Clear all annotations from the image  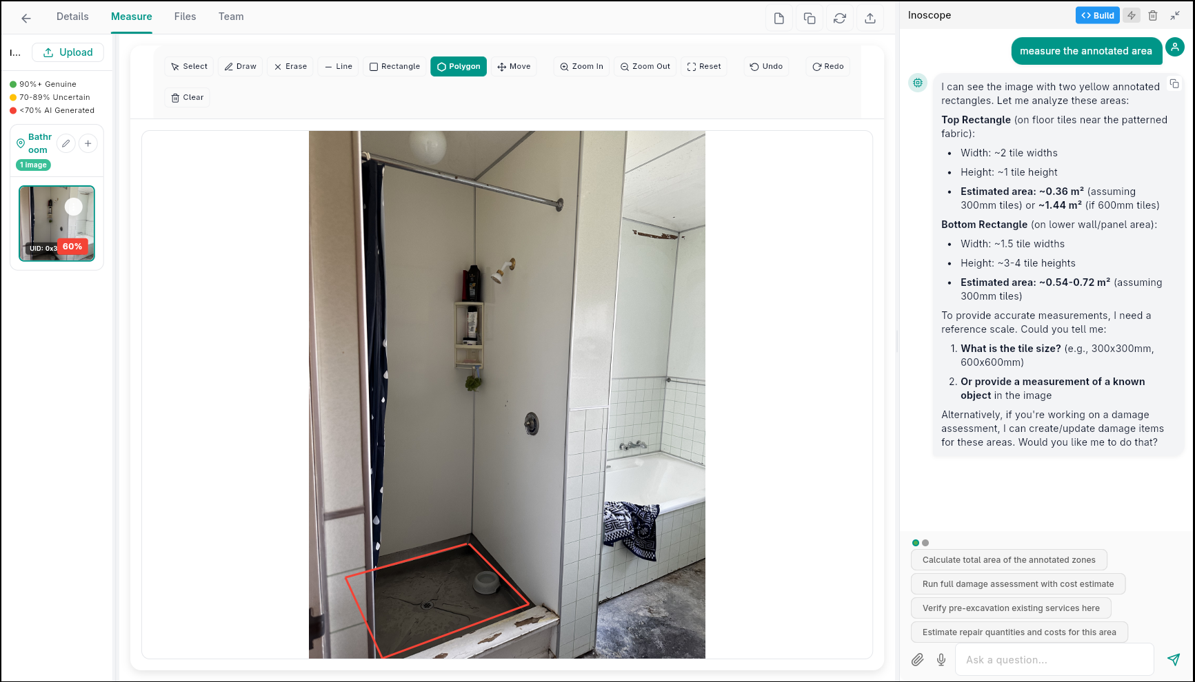pos(186,97)
